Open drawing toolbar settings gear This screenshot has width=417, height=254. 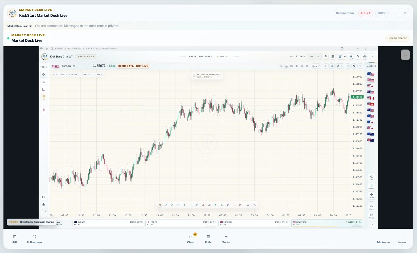pyautogui.click(x=254, y=205)
